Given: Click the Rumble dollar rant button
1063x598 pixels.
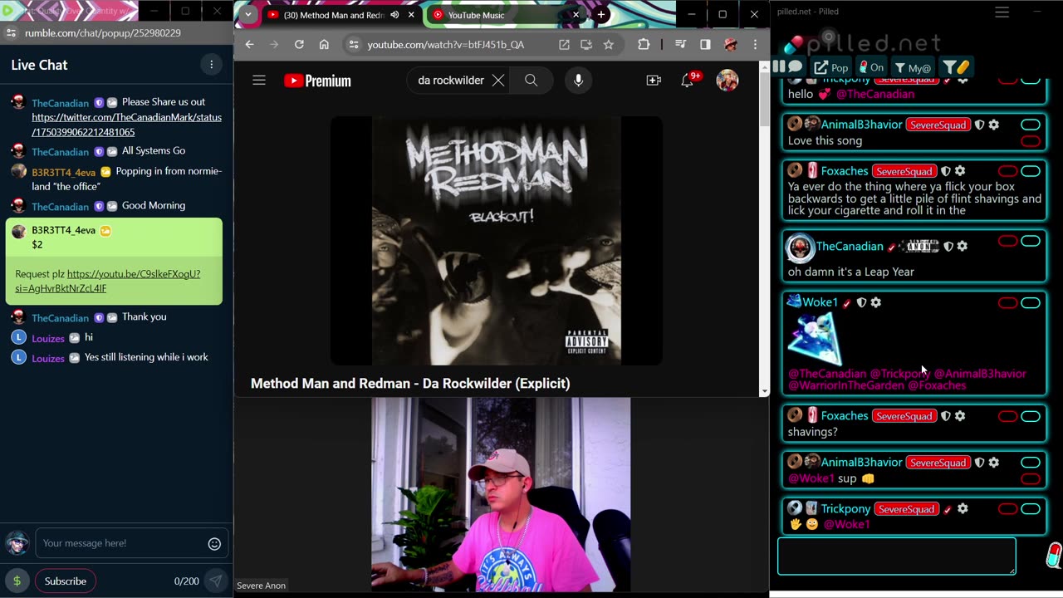Looking at the screenshot, I should 17,581.
